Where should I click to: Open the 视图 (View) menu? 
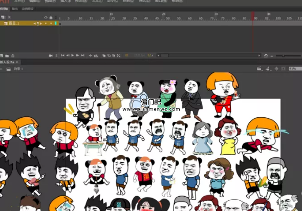coord(50,1)
